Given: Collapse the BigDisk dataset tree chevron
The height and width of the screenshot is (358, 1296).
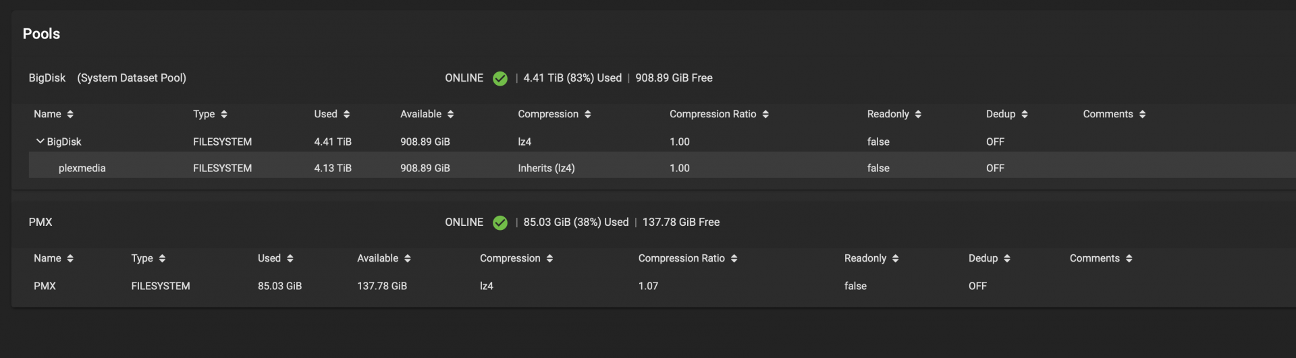Looking at the screenshot, I should 40,142.
